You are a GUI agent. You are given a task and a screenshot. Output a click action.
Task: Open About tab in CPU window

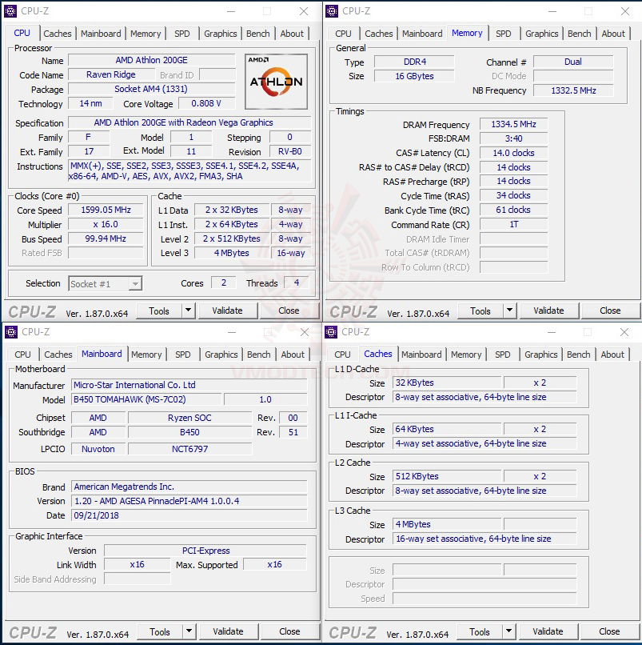[x=292, y=34]
